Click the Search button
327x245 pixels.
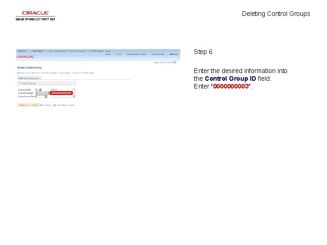pyautogui.click(x=23, y=105)
